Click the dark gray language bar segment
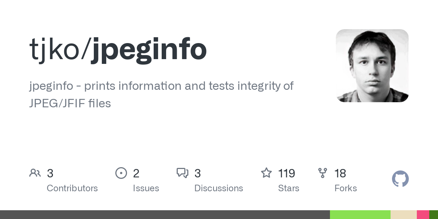The image size is (438, 219). tap(165, 215)
